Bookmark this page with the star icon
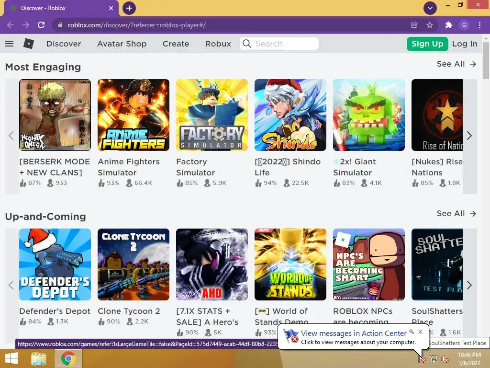 coord(430,25)
